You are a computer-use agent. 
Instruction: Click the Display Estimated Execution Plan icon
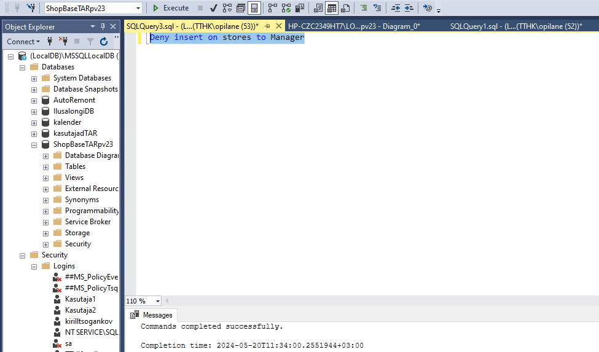(227, 8)
